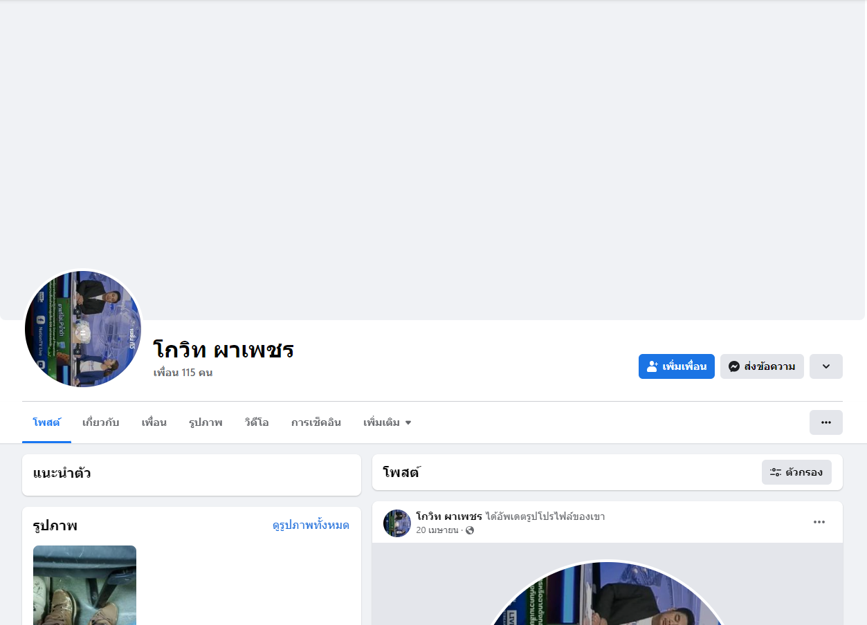Switch to the เกี่ยวกับ tab
The height and width of the screenshot is (625, 867).
(100, 422)
